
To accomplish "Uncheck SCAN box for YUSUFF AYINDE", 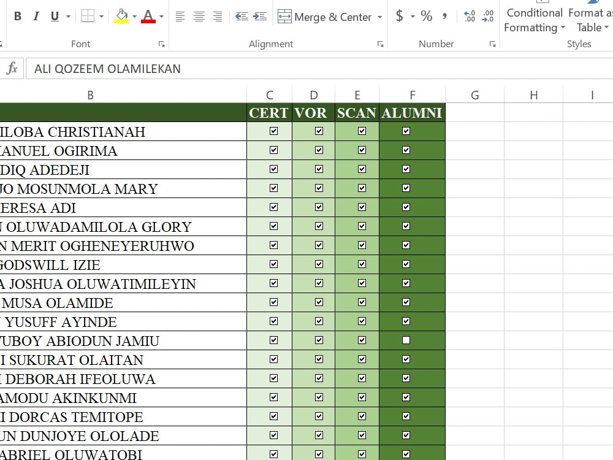I will pyautogui.click(x=362, y=321).
